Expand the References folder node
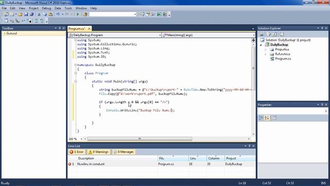The height and width of the screenshot is (186, 330). 266,54
